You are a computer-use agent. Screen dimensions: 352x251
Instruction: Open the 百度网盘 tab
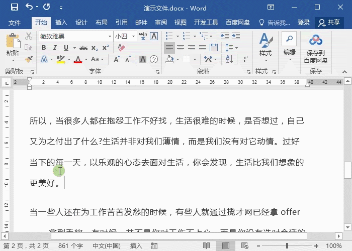coord(238,23)
